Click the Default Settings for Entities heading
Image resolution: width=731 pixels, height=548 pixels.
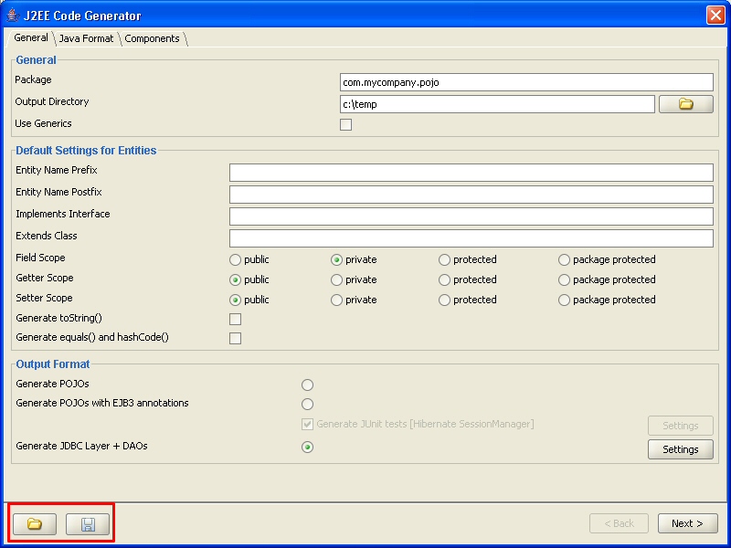point(86,151)
